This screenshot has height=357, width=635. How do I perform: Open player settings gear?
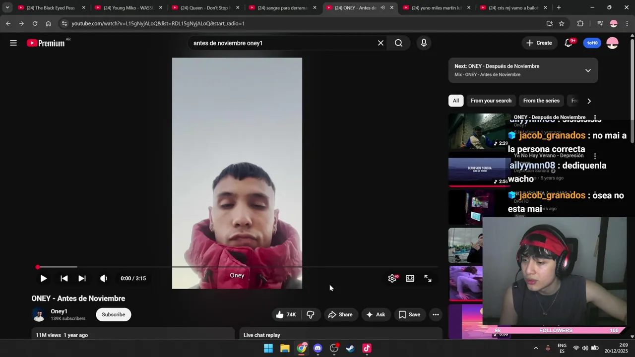point(392,279)
